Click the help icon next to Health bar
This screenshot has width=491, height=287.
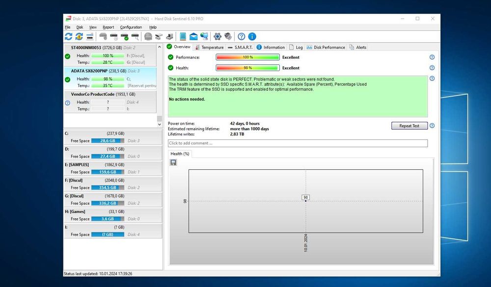(432, 68)
